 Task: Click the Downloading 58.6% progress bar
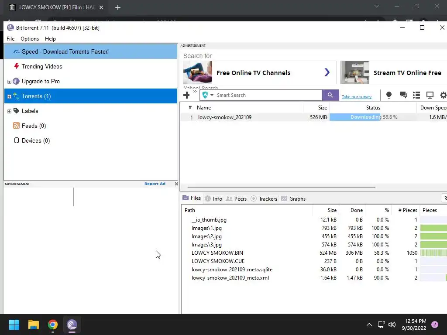(373, 117)
